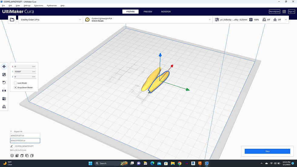Select WINGTIPLEFT.stl in object list
Screen dimensions: 297x167
(25, 135)
